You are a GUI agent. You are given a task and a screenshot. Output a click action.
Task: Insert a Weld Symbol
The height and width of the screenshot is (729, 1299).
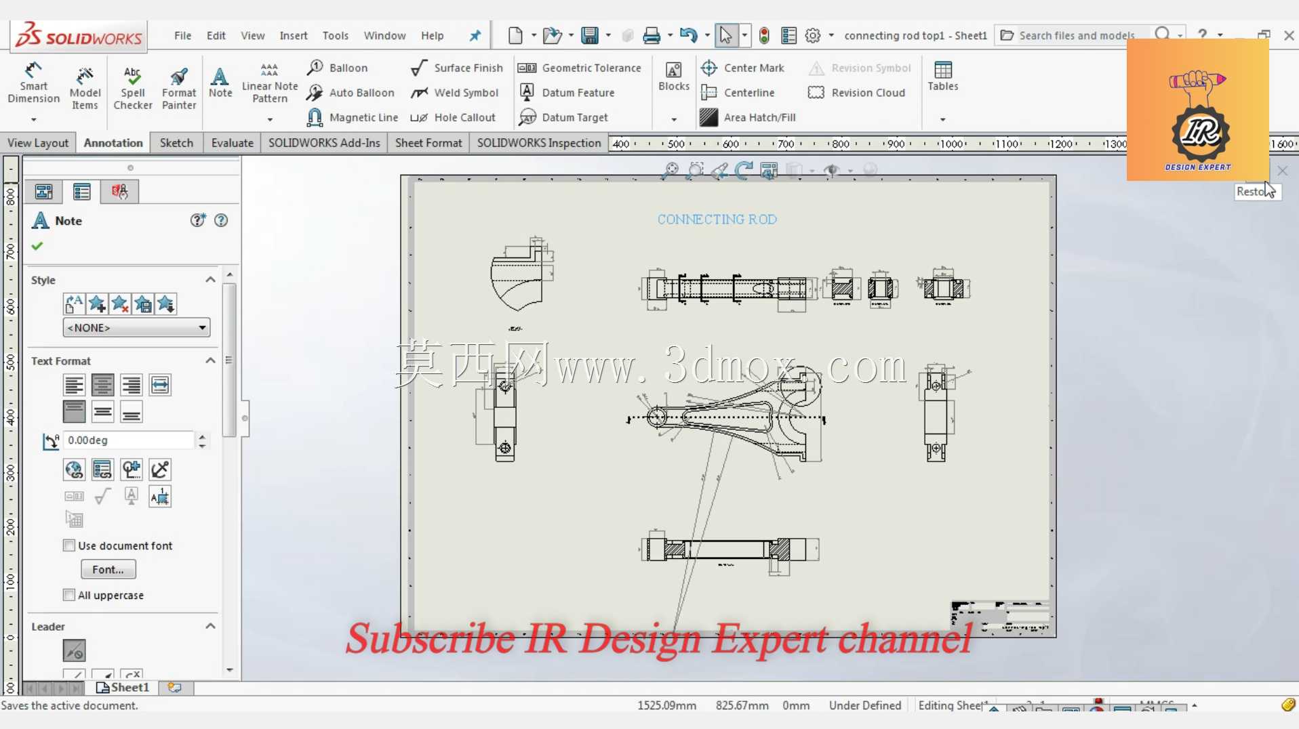pos(454,93)
